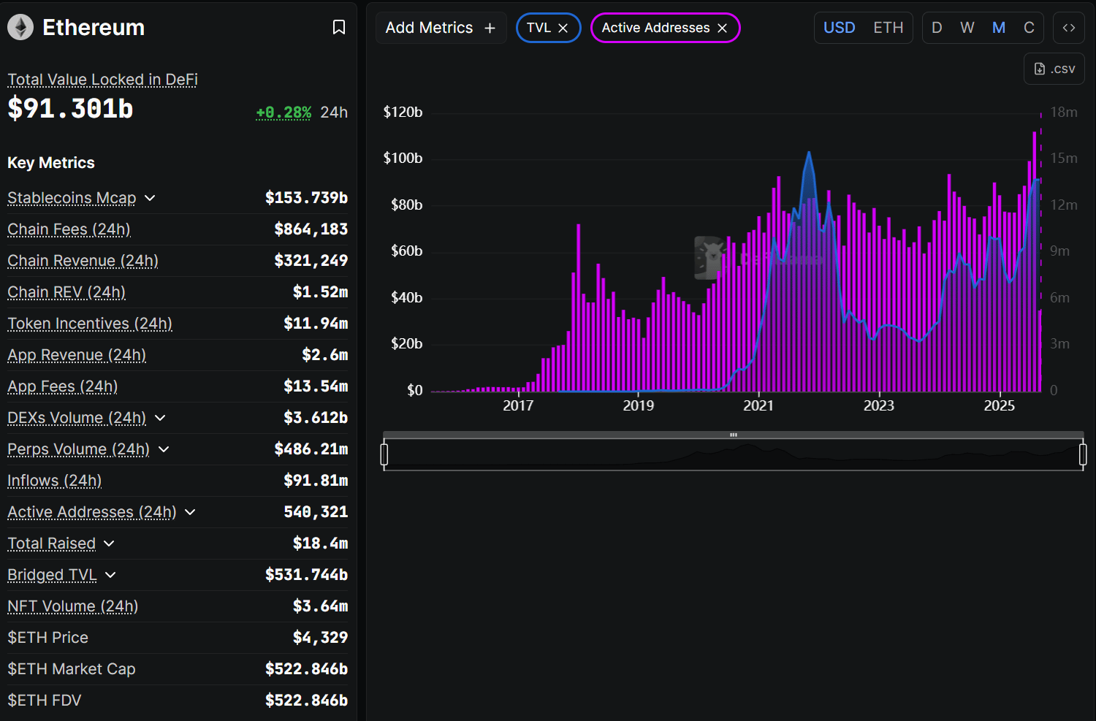Bookmark the Ethereum chain
Viewport: 1096px width, 721px height.
click(x=339, y=28)
